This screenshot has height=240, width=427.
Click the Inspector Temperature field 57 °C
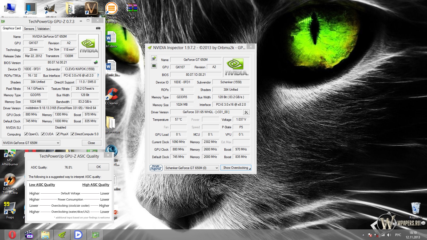tap(179, 119)
